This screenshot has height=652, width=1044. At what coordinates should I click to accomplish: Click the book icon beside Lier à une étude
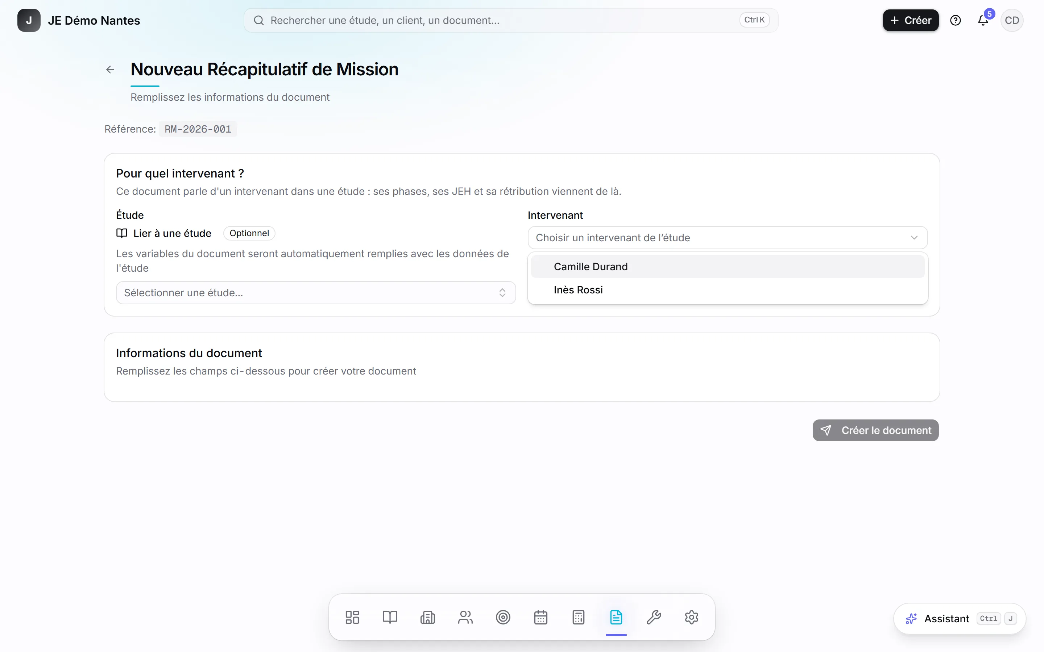point(122,233)
